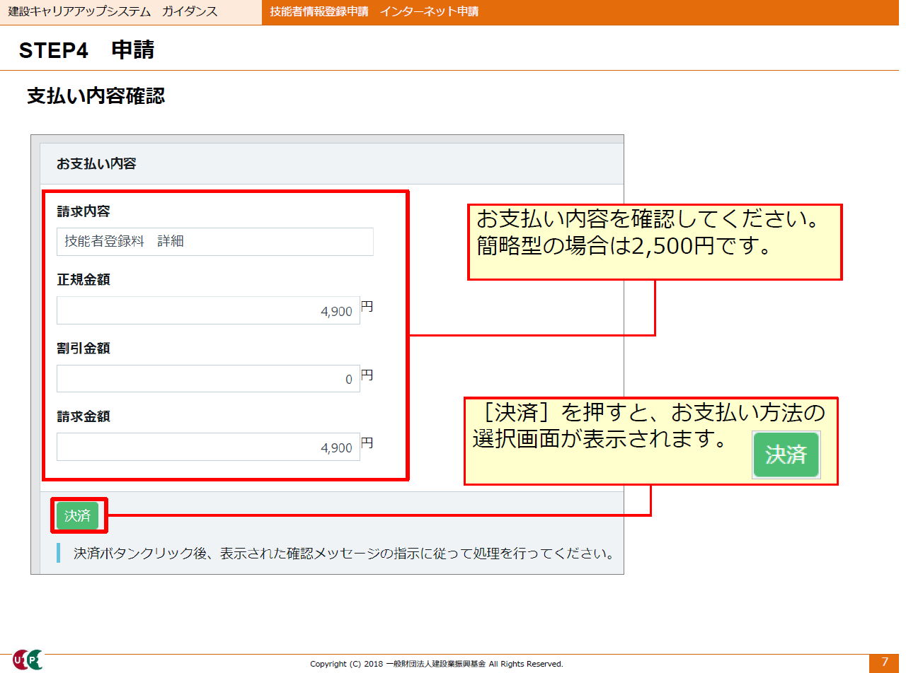906x673 pixels.
Task: Select the 建設キャリアアップシステム ガイダンス header tab
Action: [x=113, y=12]
